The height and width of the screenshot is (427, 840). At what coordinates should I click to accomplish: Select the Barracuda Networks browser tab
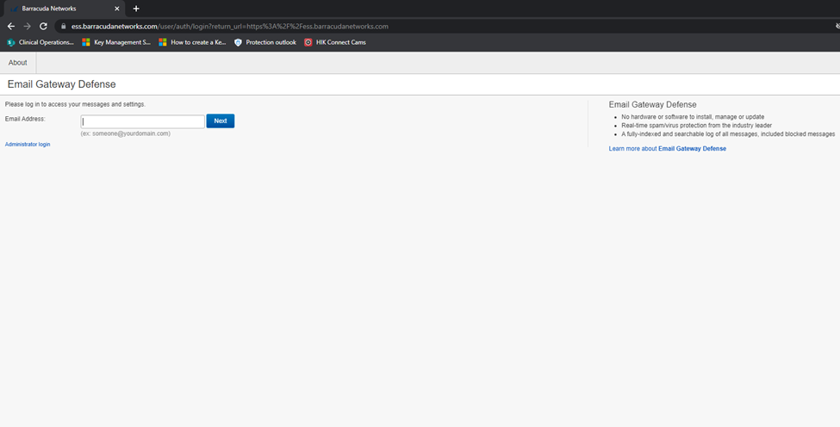pyautogui.click(x=63, y=9)
